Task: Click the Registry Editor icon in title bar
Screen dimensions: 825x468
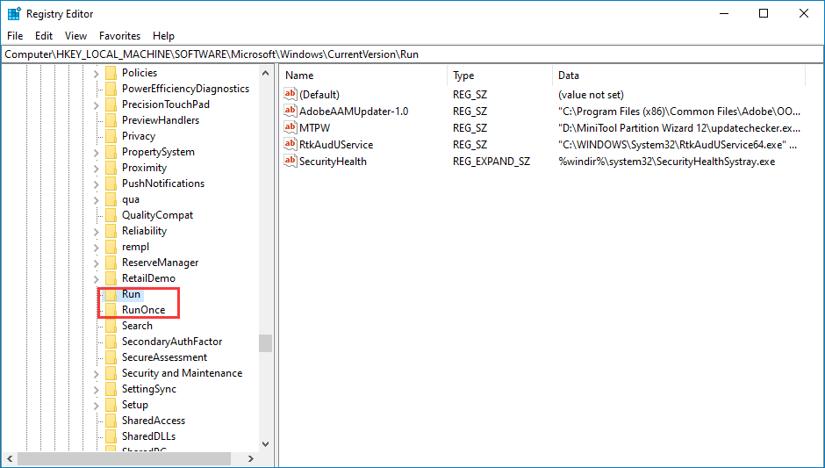Action: tap(14, 14)
